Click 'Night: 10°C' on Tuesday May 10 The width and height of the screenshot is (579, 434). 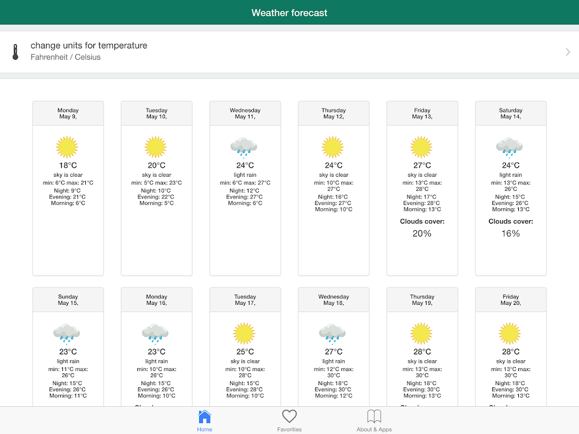pyautogui.click(x=156, y=191)
